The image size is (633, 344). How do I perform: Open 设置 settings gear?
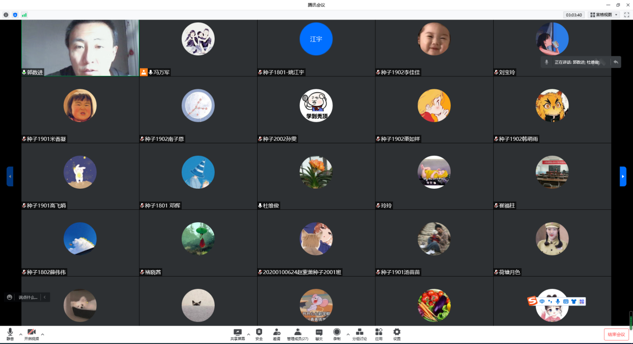(x=397, y=334)
